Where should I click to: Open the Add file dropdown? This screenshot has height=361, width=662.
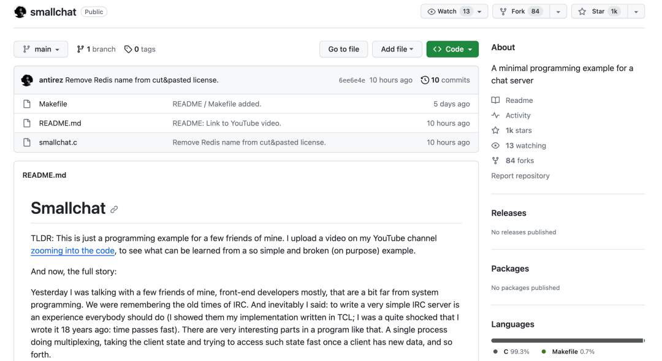click(x=397, y=49)
